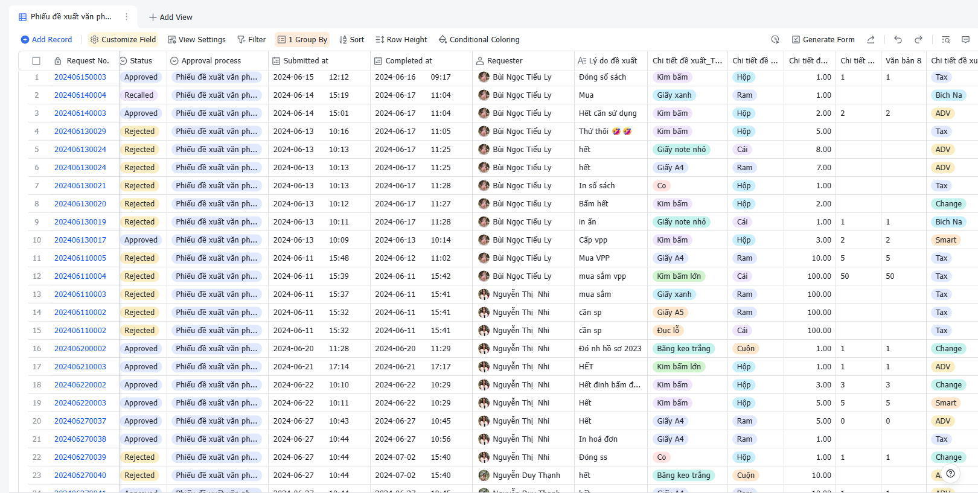This screenshot has width=978, height=493.
Task: Open Row Height options
Action: click(401, 39)
